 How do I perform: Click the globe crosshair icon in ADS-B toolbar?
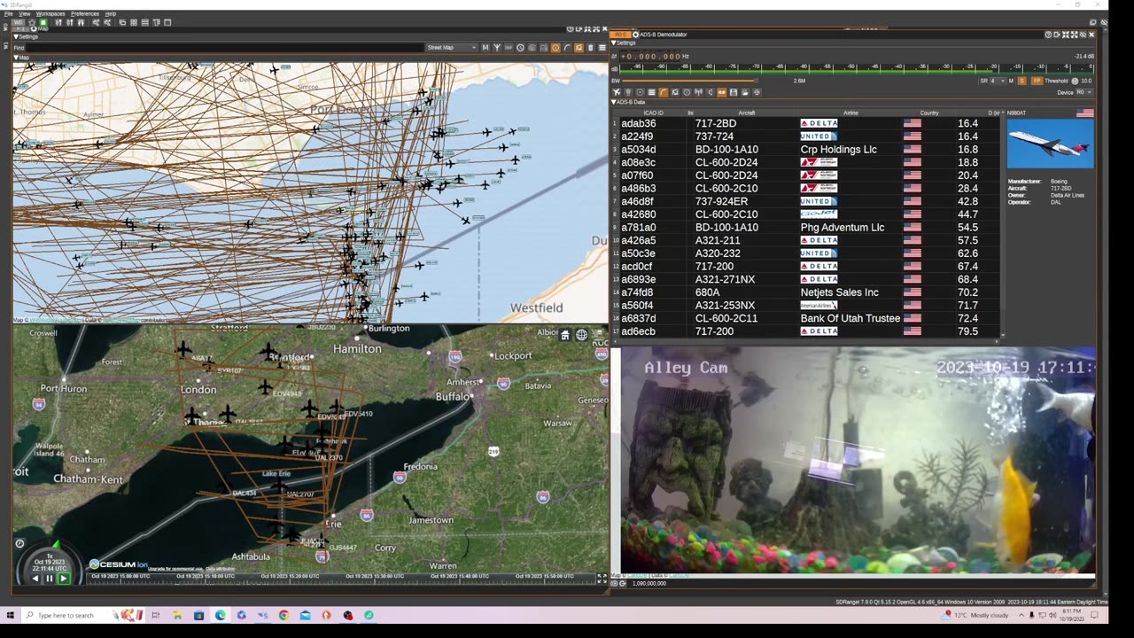[757, 92]
